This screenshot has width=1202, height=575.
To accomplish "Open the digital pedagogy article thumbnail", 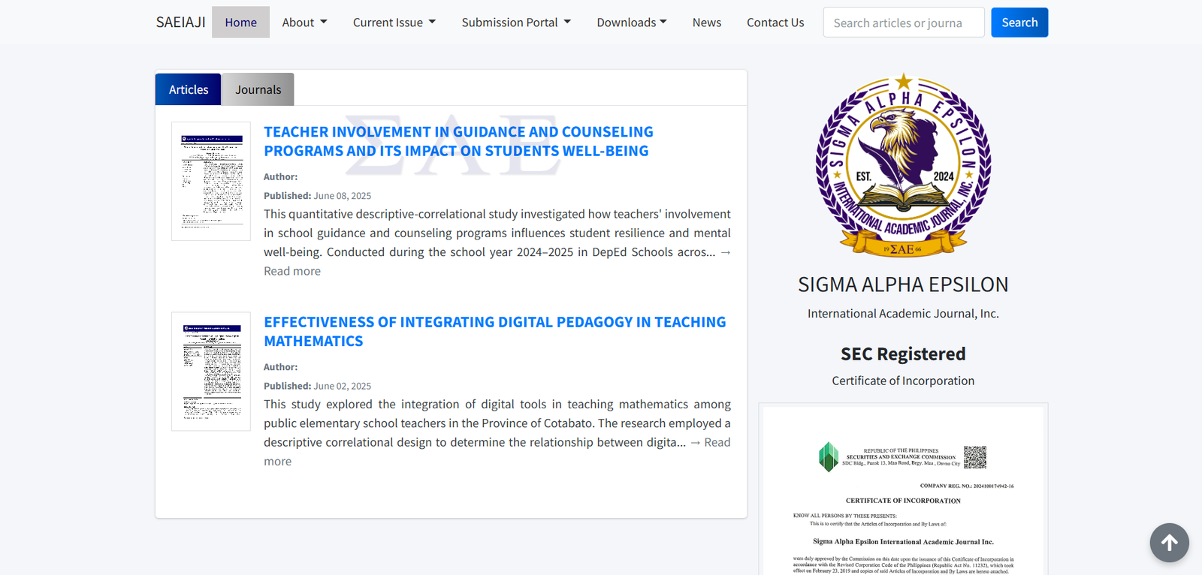I will [x=211, y=372].
